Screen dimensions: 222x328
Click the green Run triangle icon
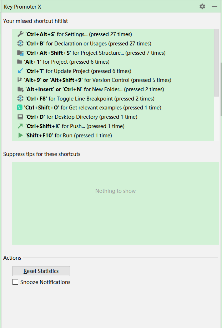click(x=20, y=136)
